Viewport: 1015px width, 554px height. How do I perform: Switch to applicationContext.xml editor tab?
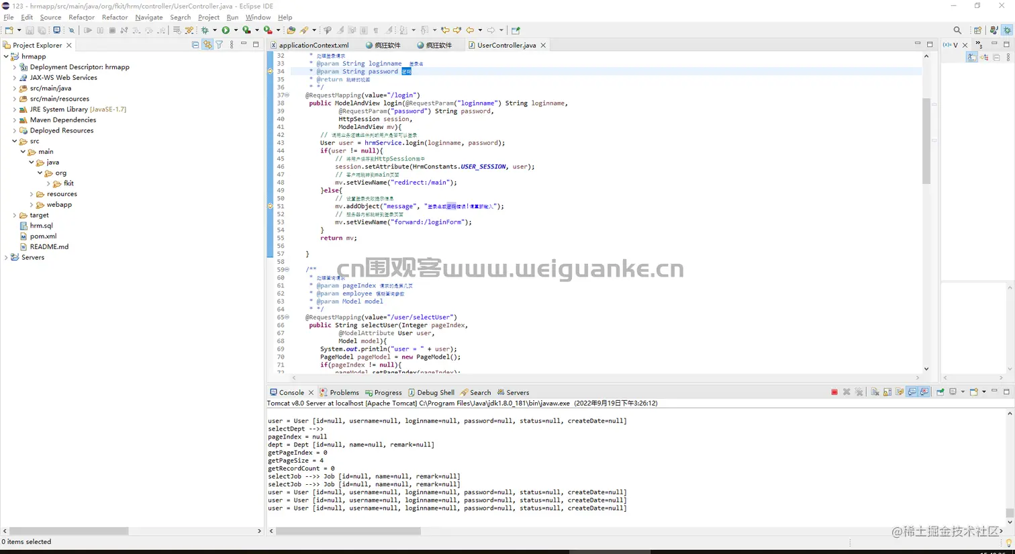point(309,45)
